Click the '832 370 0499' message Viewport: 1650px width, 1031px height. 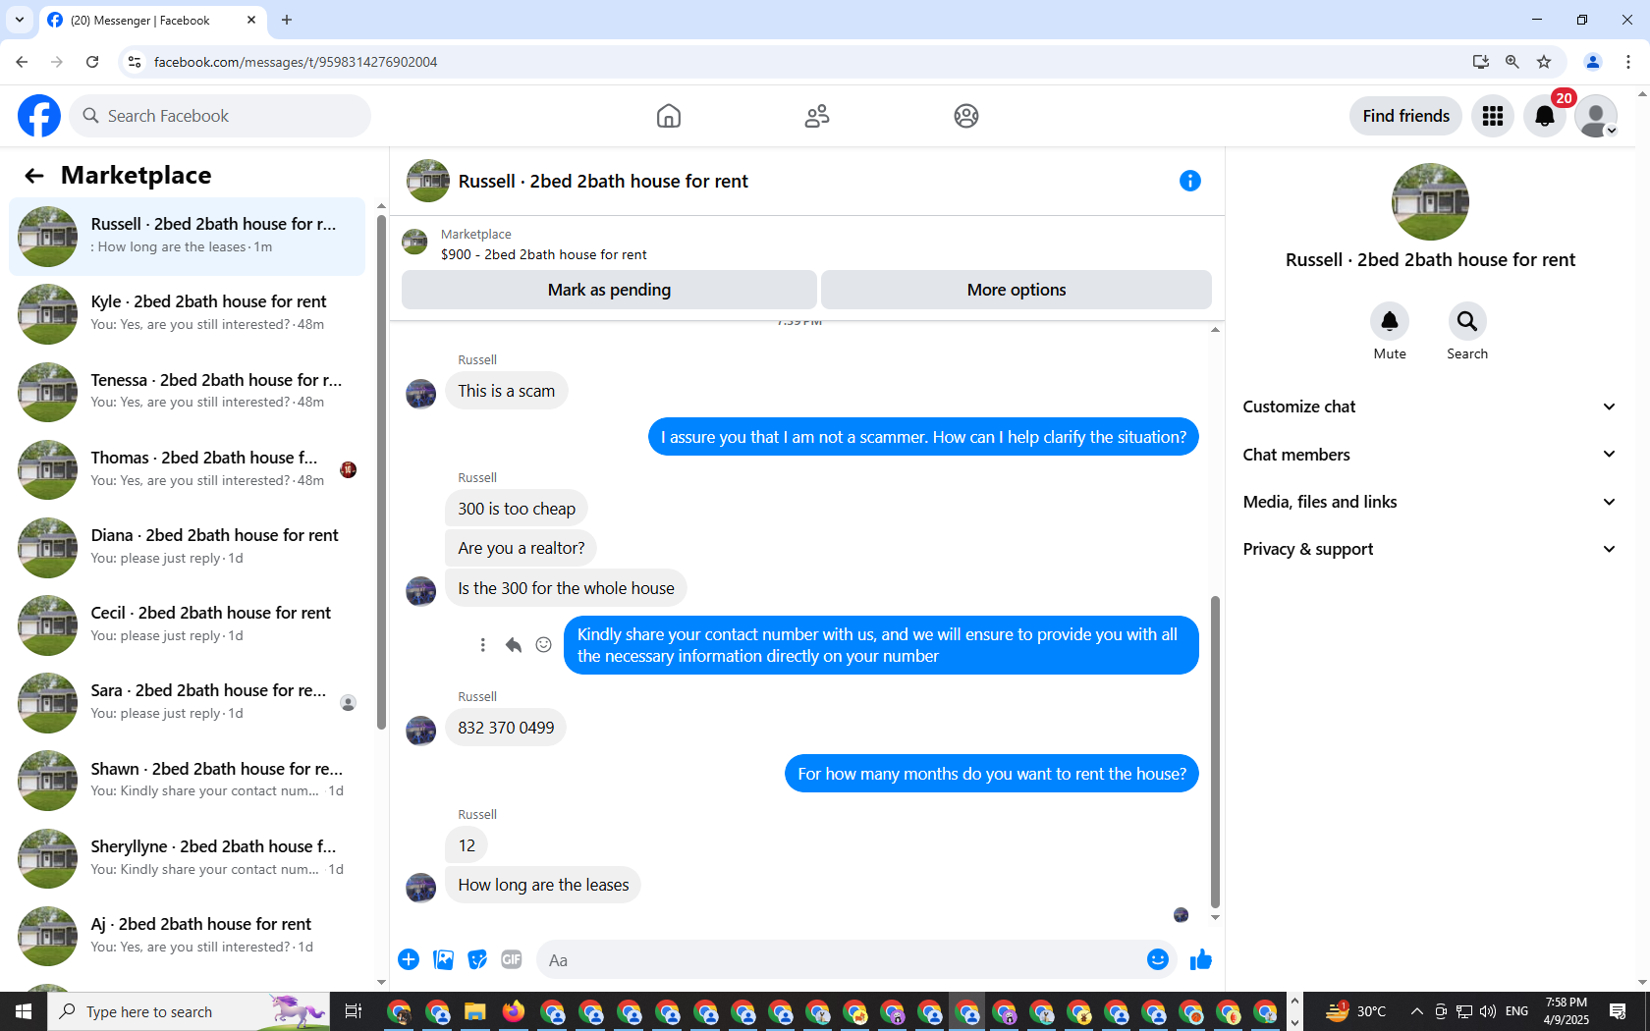506,728
